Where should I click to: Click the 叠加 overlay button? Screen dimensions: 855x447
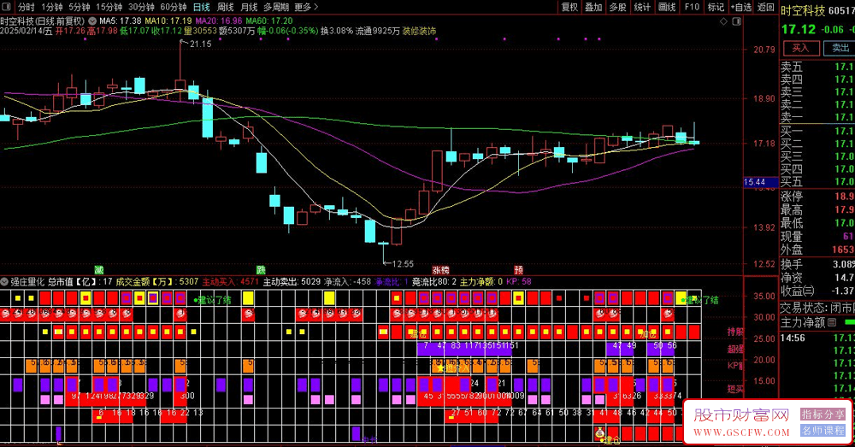pos(594,7)
